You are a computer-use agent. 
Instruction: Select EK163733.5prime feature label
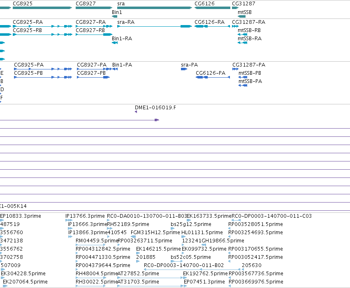[x=209, y=216]
